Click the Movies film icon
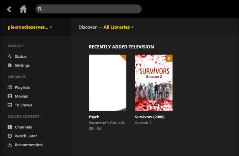The height and width of the screenshot is (156, 239). (10, 96)
